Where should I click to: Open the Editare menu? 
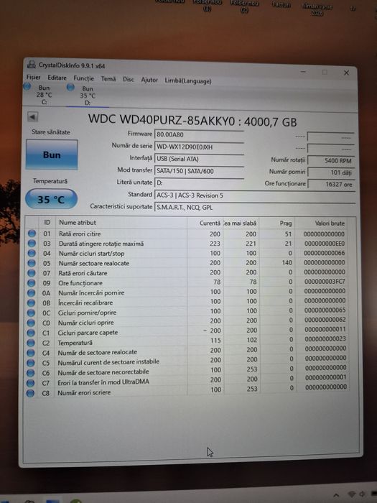point(57,78)
